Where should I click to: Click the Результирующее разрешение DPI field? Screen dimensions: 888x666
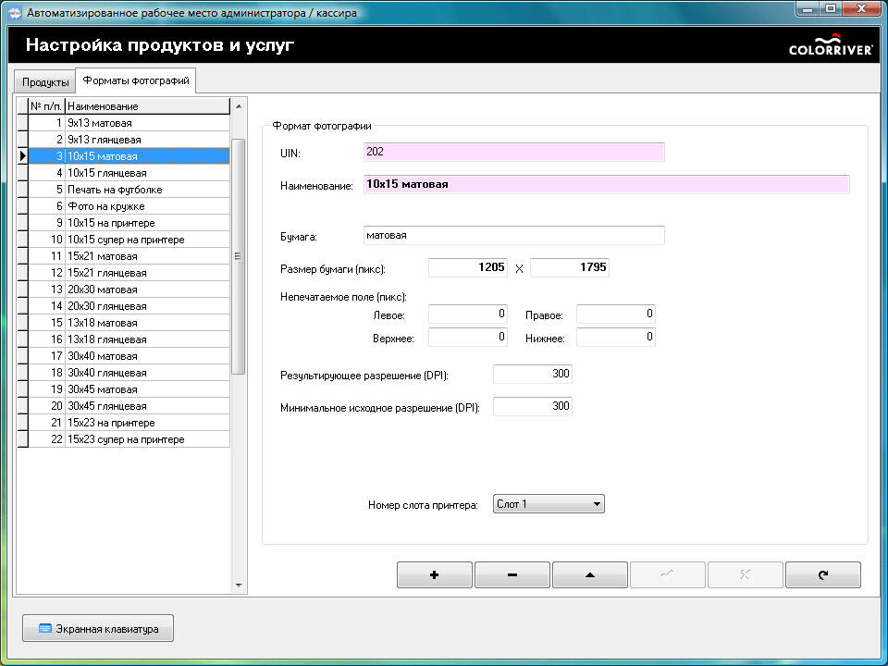pyautogui.click(x=533, y=374)
